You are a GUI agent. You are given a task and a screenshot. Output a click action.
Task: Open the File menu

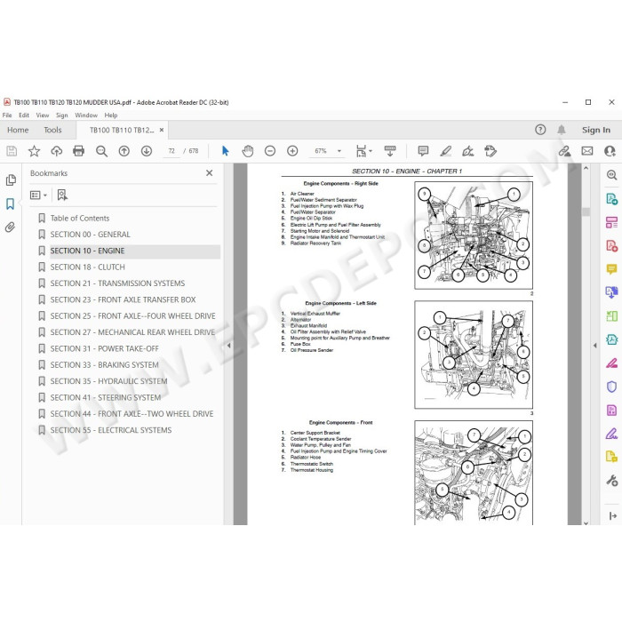coord(7,115)
